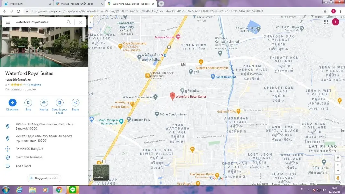The width and height of the screenshot is (345, 194).
Task: Switch to Satellite view thumbnail
Action: click(x=101, y=172)
